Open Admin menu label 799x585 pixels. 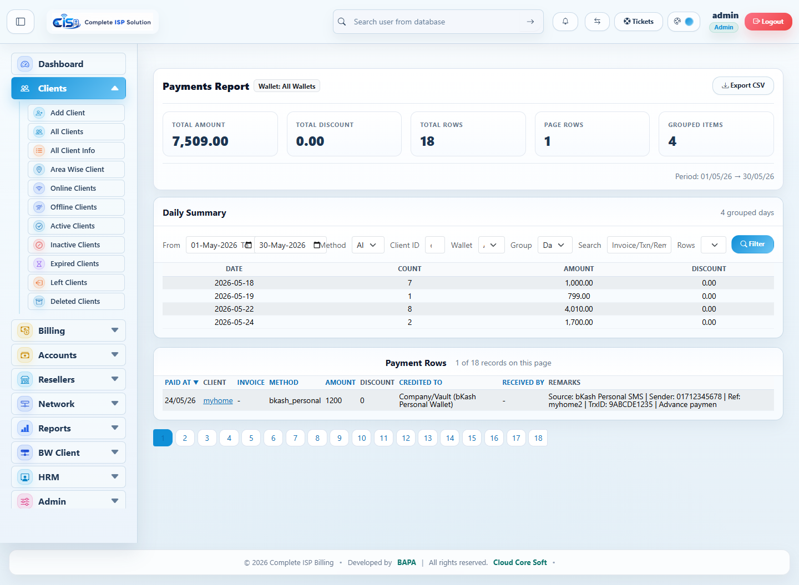(52, 502)
